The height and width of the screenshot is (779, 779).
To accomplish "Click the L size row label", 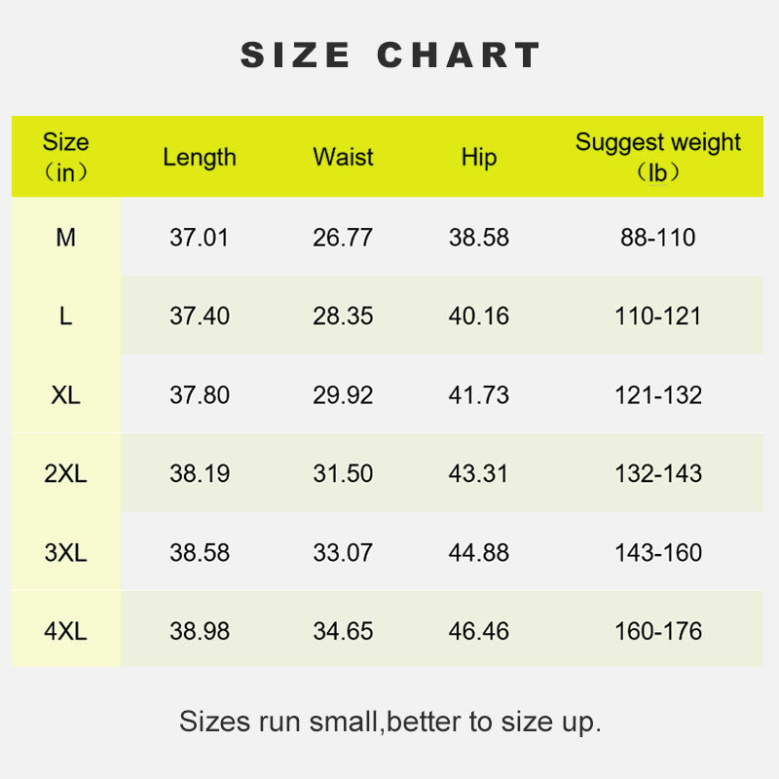I will 65,316.
